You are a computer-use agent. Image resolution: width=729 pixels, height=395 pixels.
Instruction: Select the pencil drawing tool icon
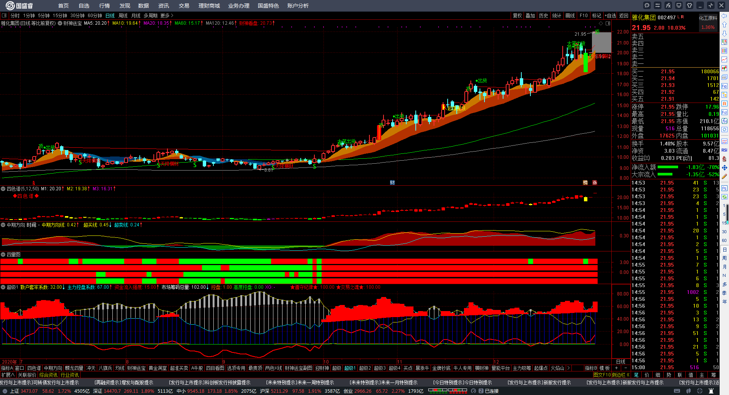(x=724, y=177)
